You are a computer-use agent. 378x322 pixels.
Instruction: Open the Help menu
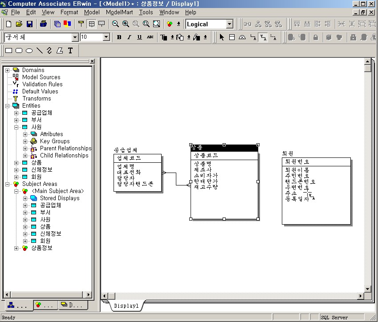tap(191, 12)
